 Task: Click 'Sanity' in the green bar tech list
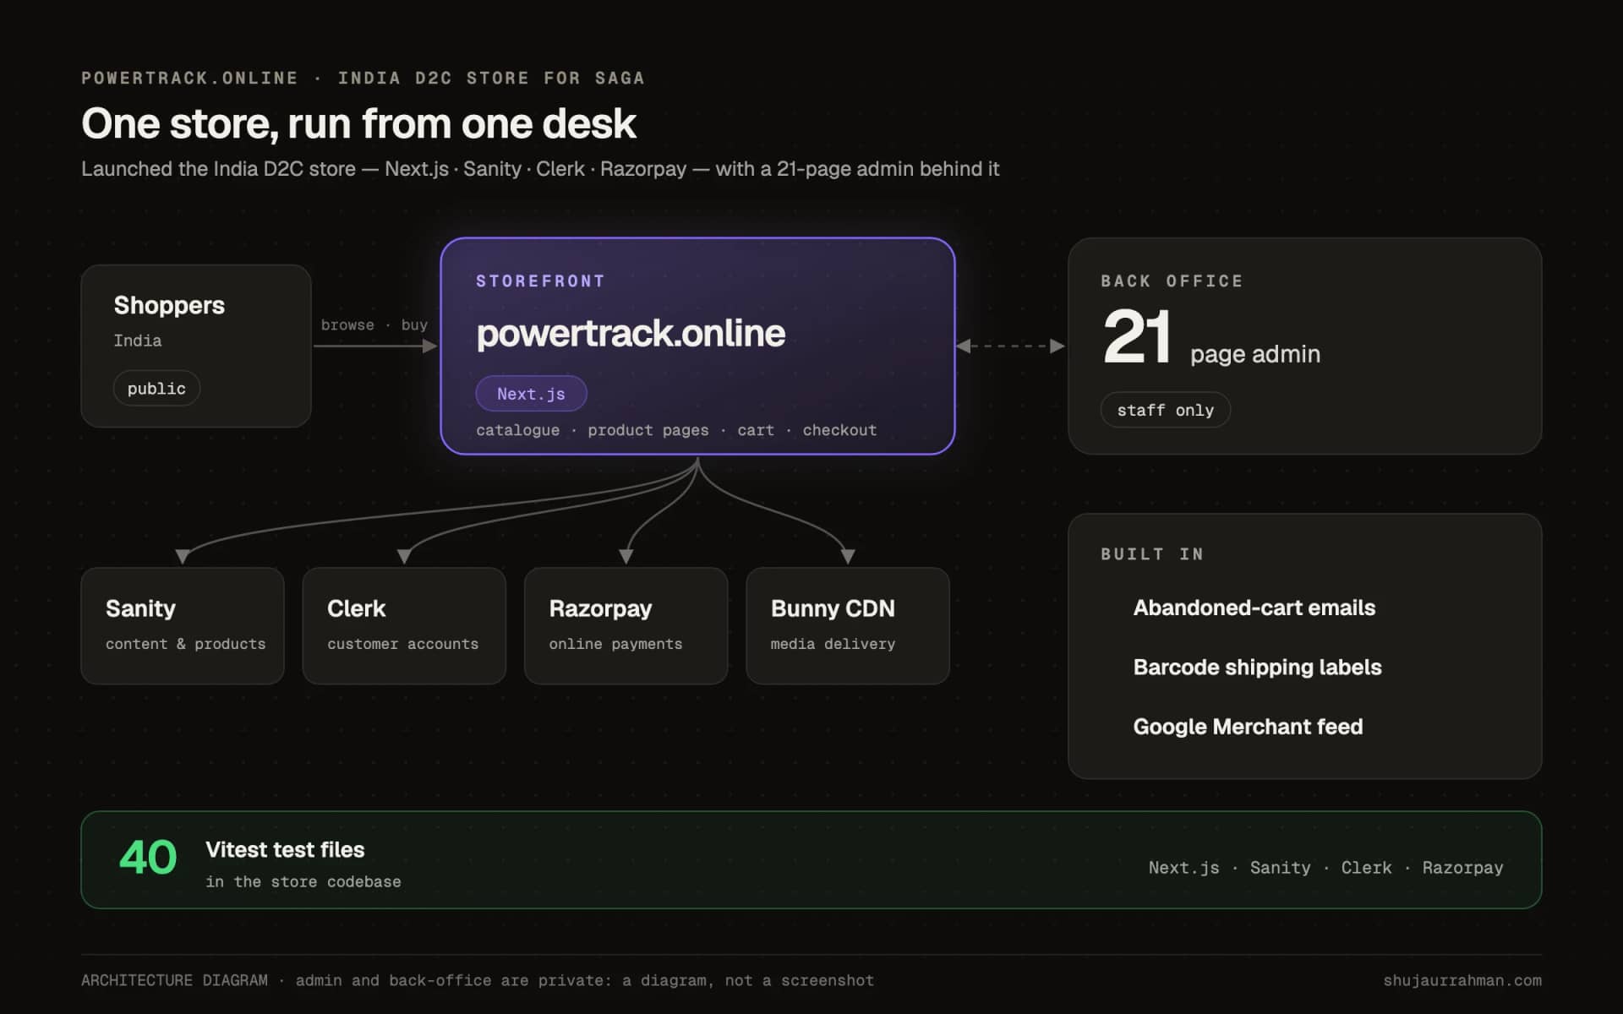(x=1280, y=868)
